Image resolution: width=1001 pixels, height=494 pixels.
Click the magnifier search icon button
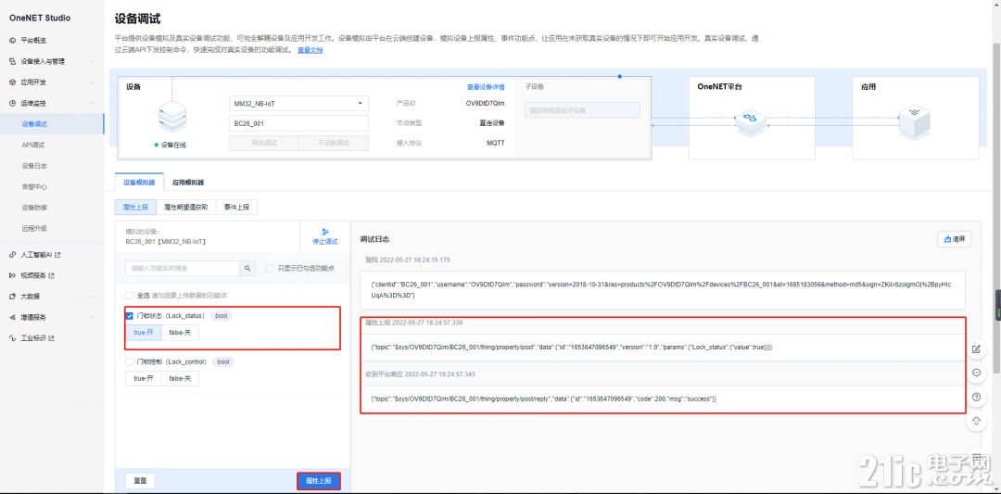point(247,268)
